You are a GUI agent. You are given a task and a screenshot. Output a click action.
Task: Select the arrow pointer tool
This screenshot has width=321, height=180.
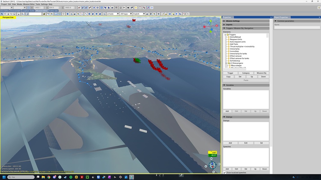point(2,14)
